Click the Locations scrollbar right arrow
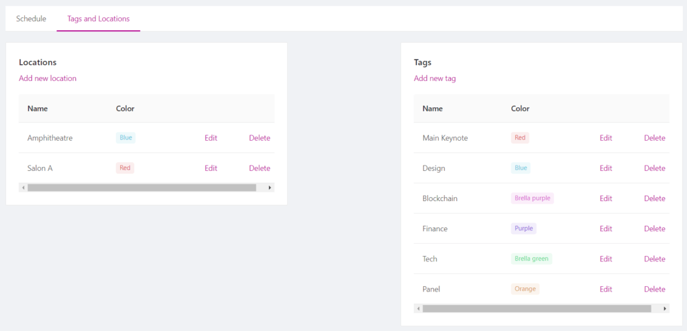687x331 pixels. 270,188
